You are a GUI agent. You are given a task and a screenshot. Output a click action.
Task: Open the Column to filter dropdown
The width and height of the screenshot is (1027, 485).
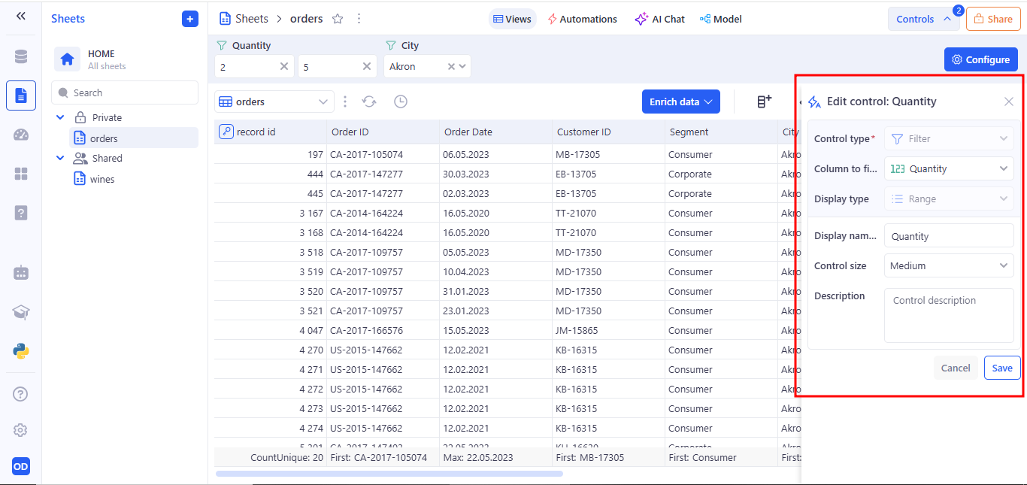(949, 168)
